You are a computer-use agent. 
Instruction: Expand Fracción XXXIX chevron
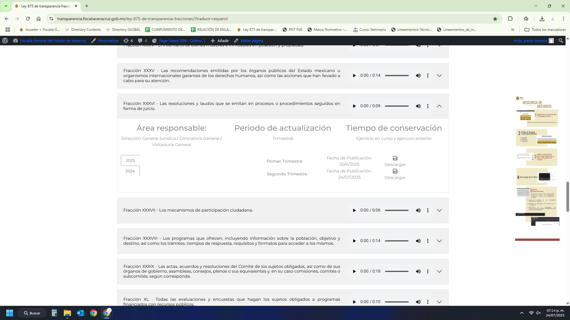point(439,271)
